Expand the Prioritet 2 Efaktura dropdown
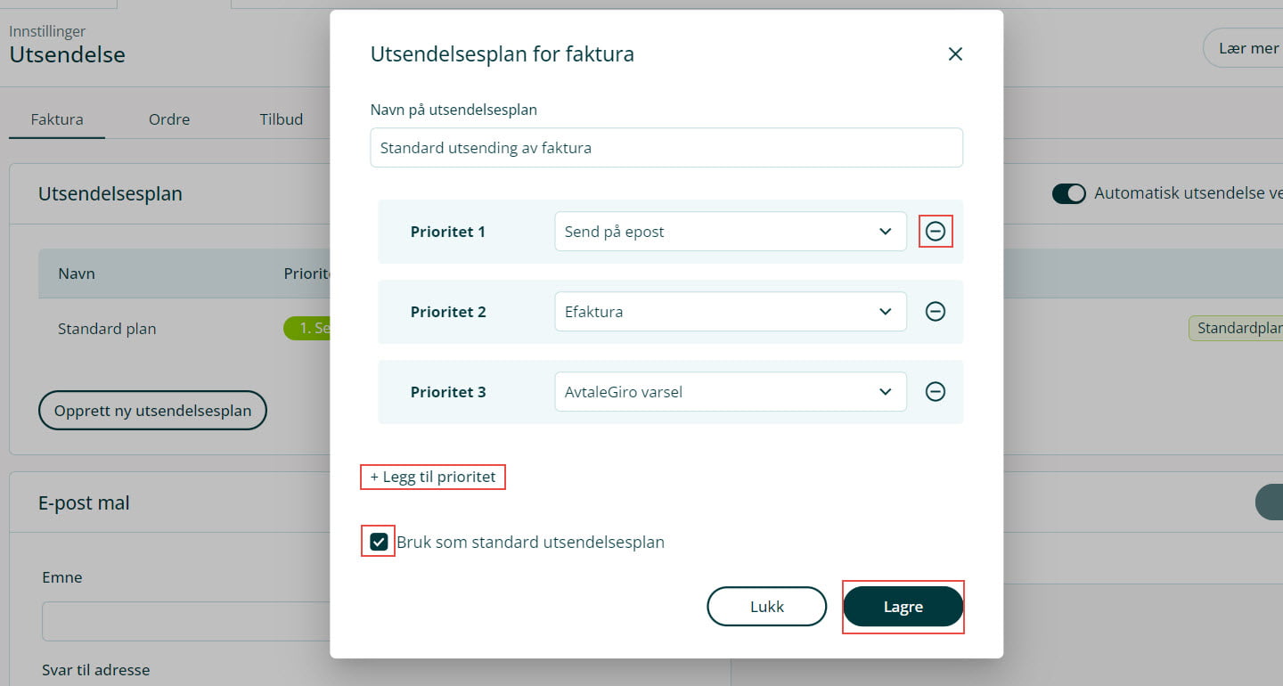The image size is (1283, 686). point(730,312)
